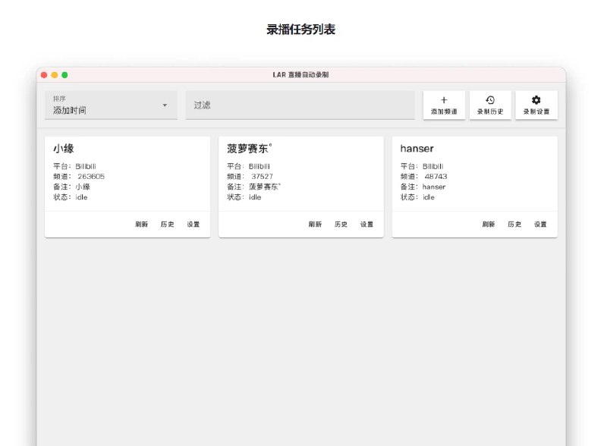The height and width of the screenshot is (446, 607).
Task: View 历史 for the 小缘 channel
Action: tap(168, 225)
